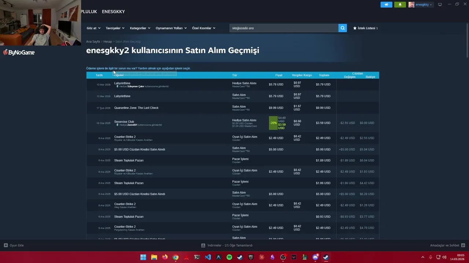This screenshot has width=469, height=263.
Task: Select the Labyrinthine gift purchase to Süleyman Çakır
Action: [233, 84]
